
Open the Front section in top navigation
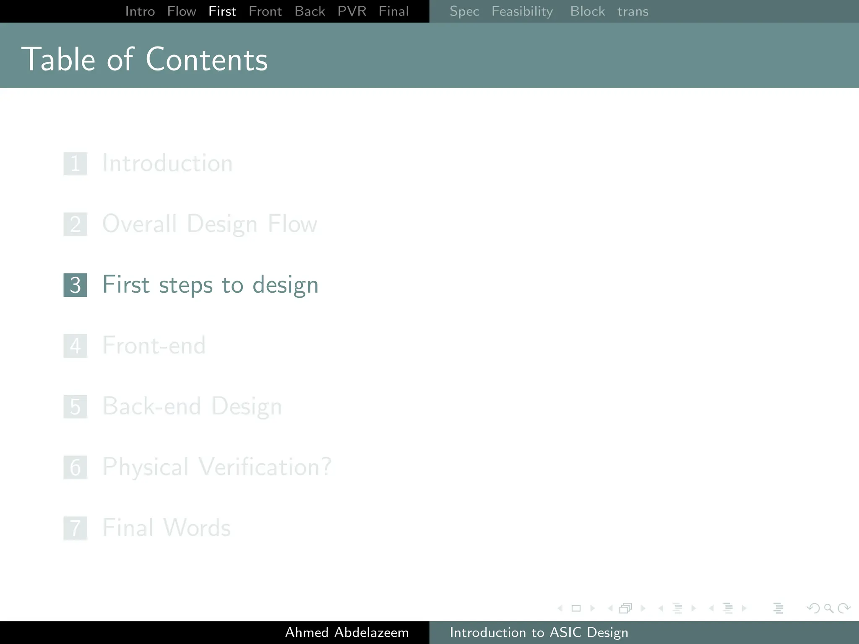pyautogui.click(x=266, y=11)
